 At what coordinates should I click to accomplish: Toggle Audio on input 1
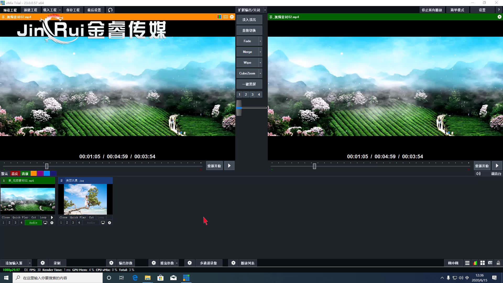[x=33, y=223]
